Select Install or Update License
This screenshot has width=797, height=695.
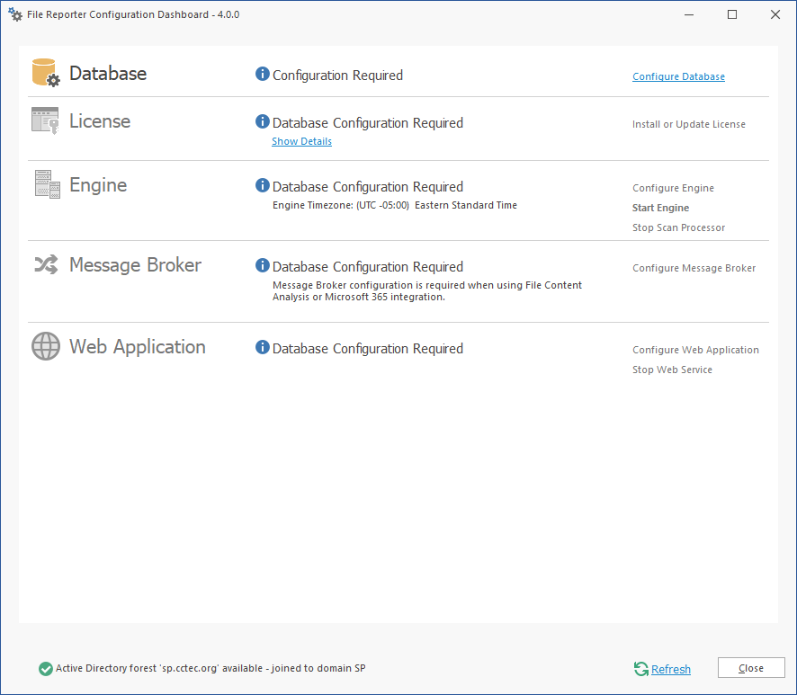point(688,124)
